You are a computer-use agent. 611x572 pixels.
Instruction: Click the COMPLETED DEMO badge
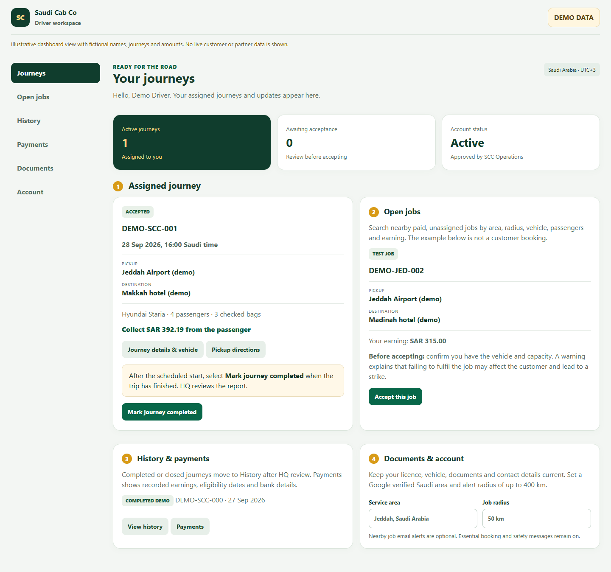(148, 501)
